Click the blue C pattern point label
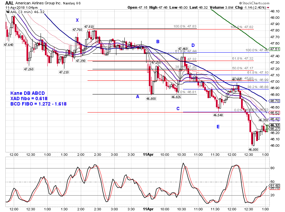Screen dimensions: 285x212 [x=178, y=109]
